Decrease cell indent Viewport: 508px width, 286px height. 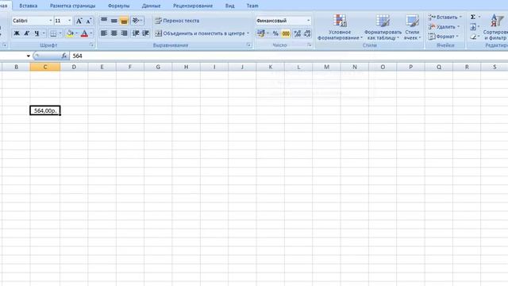click(136, 33)
